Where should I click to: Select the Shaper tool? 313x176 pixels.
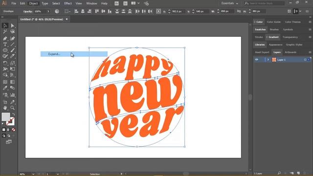tap(5, 56)
